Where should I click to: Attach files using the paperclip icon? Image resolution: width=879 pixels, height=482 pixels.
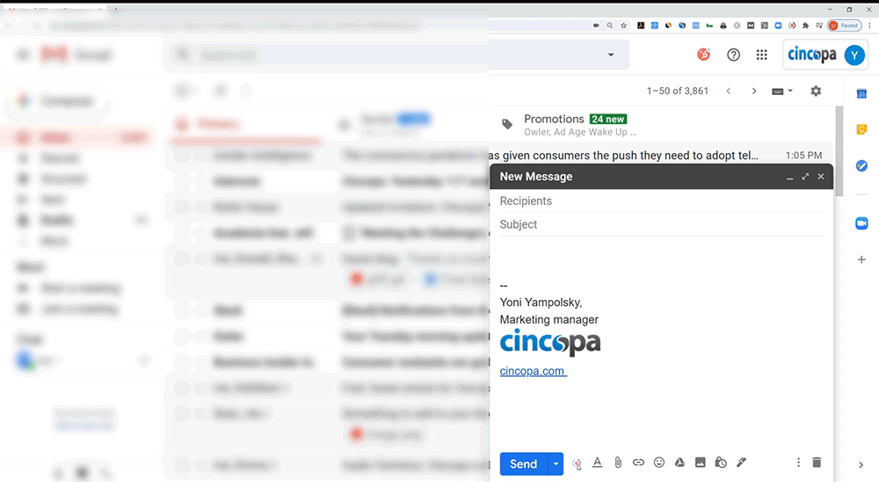pos(618,463)
